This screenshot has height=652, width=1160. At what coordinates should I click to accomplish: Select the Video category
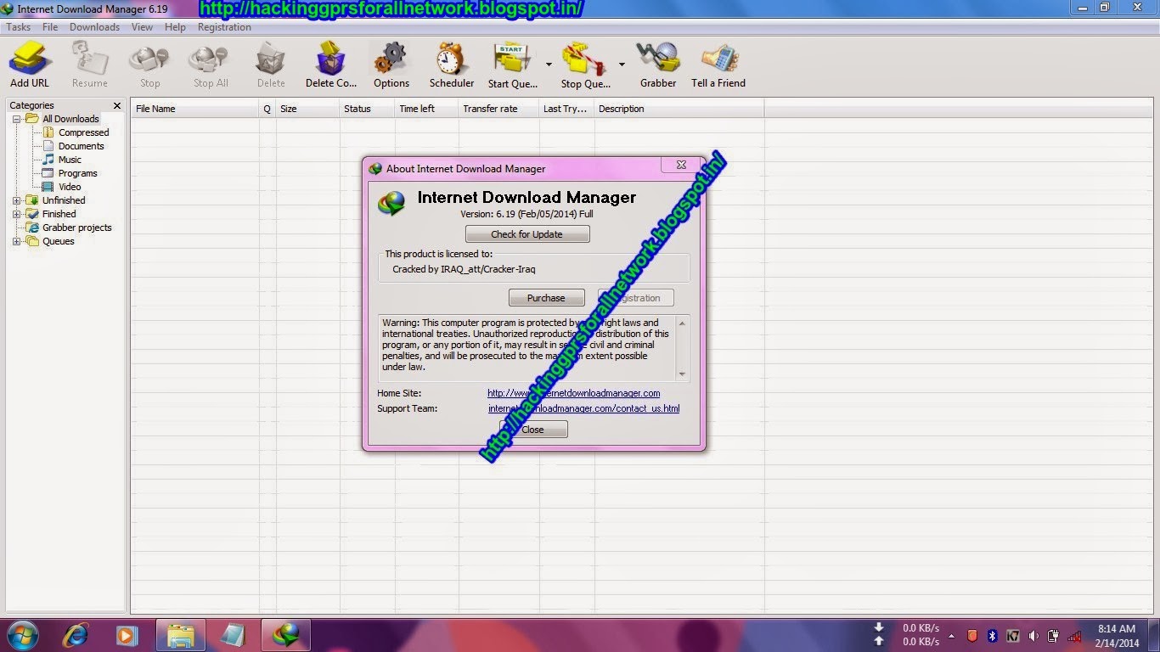click(70, 187)
